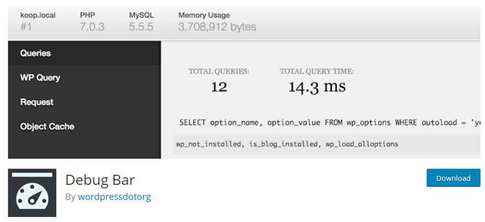Click the number 12 under Total Queries

tap(219, 87)
